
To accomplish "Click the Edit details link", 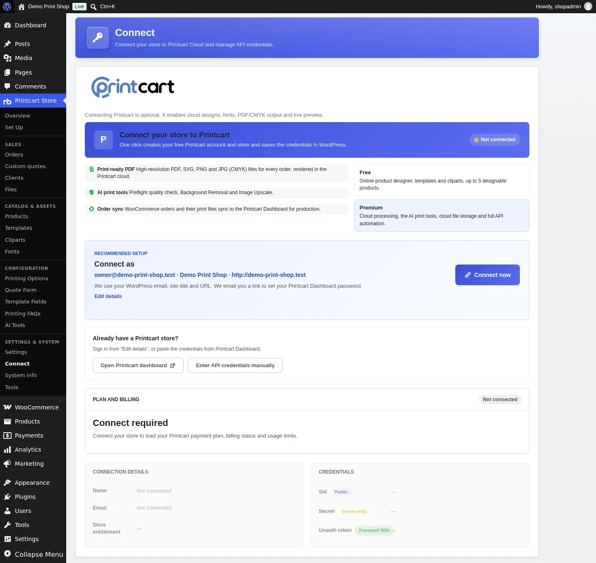I will pyautogui.click(x=108, y=296).
